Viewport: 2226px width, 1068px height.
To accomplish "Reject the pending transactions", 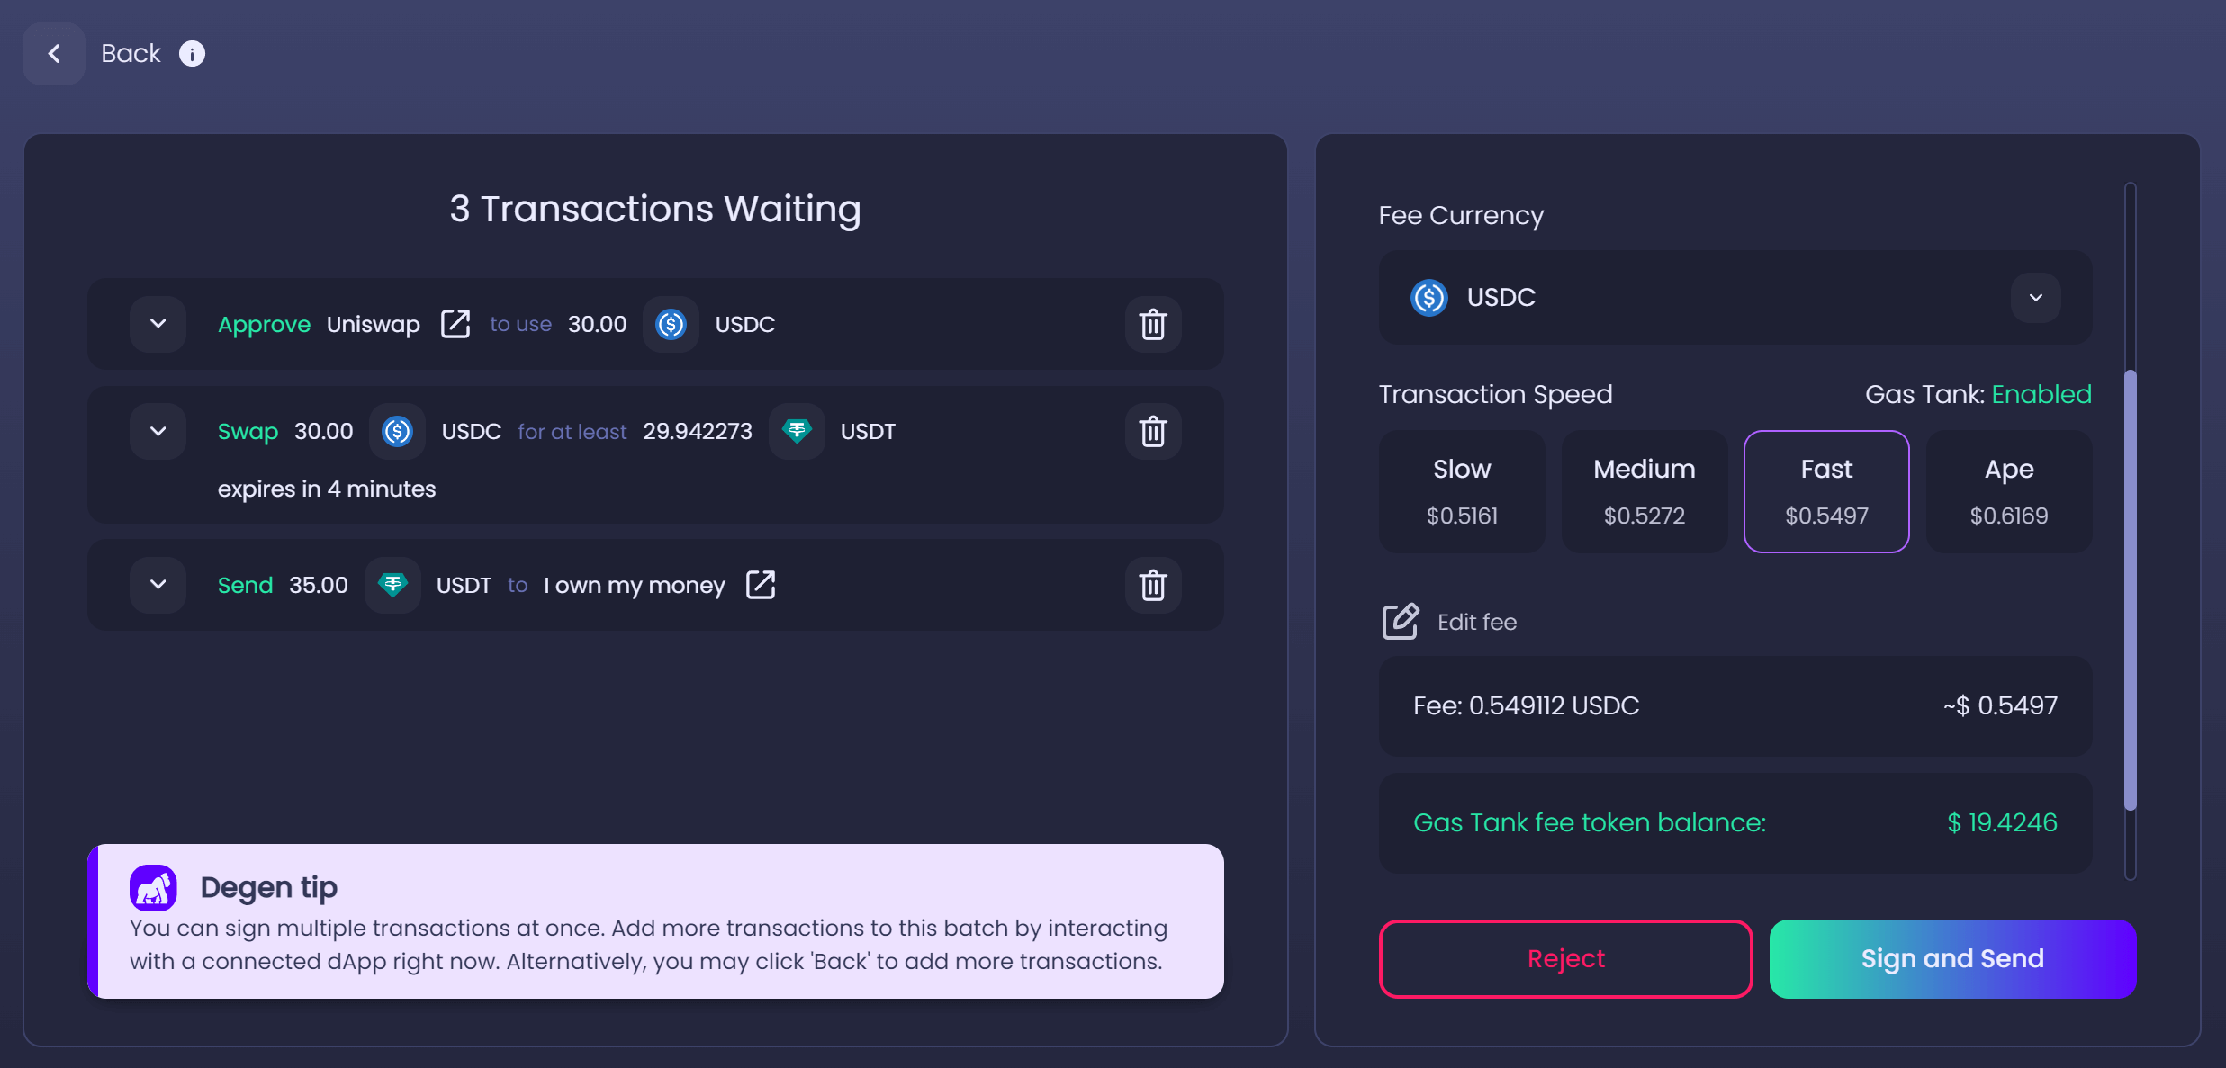I will [x=1564, y=958].
